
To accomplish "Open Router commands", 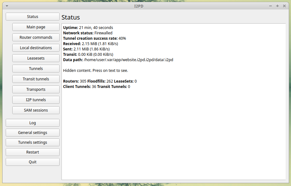I will [36, 38].
